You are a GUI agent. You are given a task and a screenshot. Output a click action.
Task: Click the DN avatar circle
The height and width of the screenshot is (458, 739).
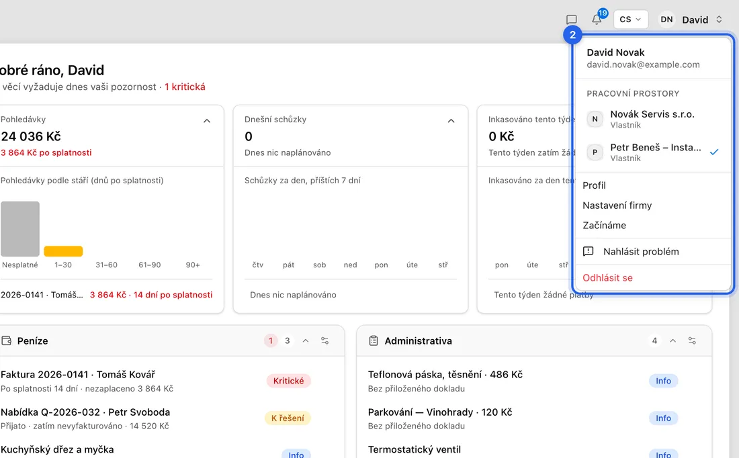(x=666, y=19)
